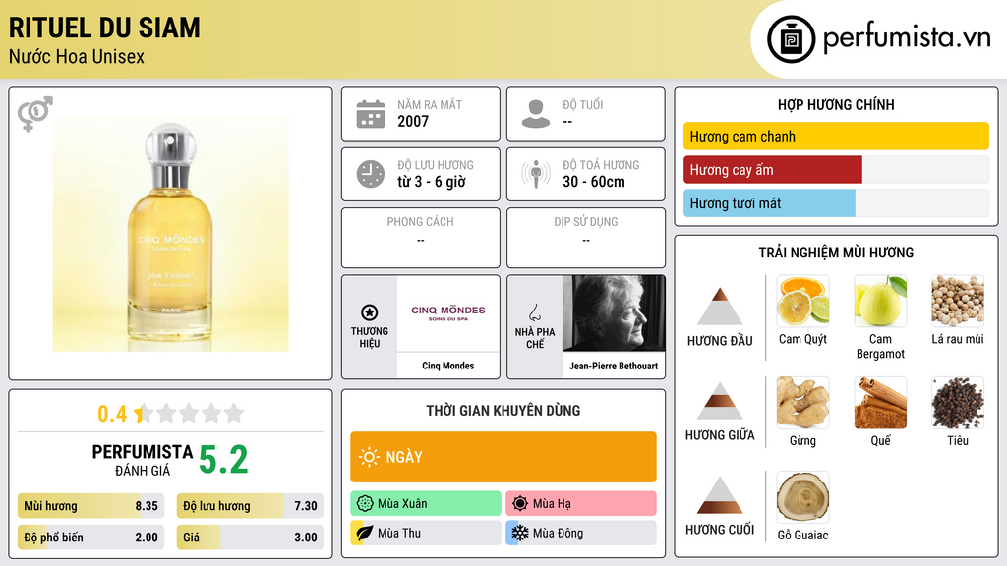Screen dimensions: 1007x566
Task: Click the nose icon above Nhà pha chế
Action: (534, 312)
